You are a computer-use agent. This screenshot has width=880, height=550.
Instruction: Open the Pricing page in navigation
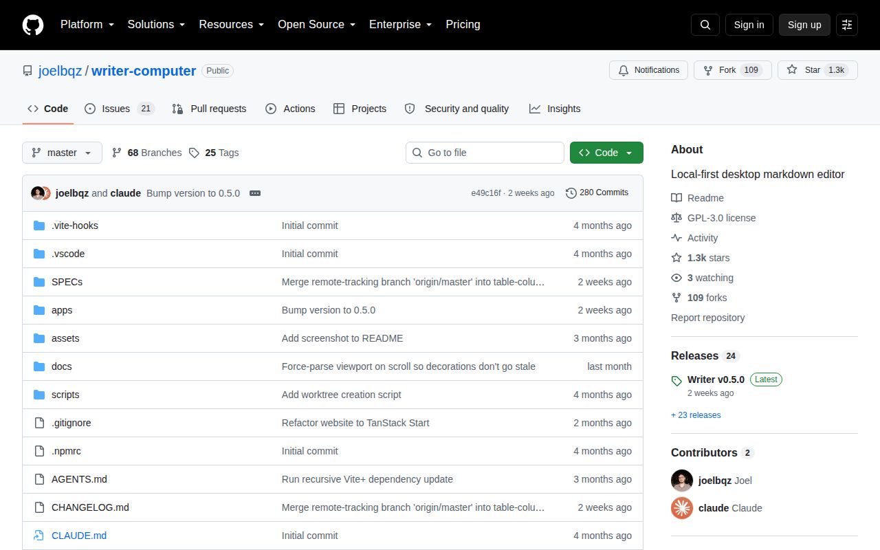(463, 25)
